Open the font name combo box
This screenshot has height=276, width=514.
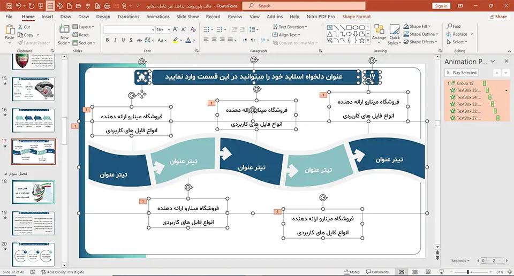point(129,29)
